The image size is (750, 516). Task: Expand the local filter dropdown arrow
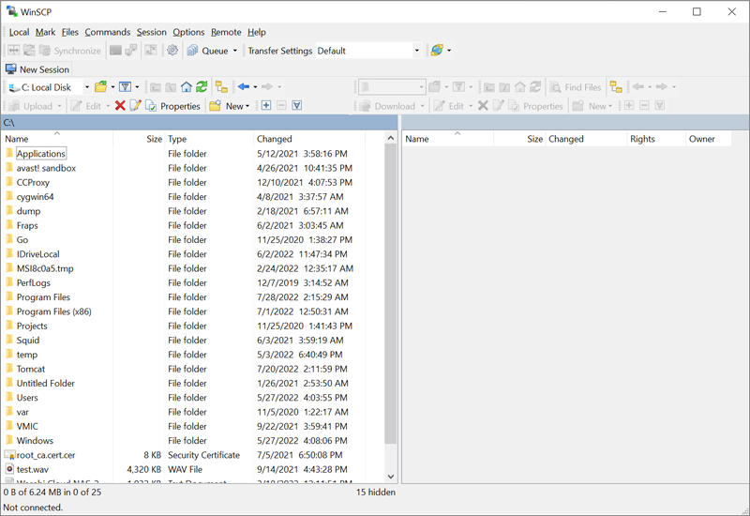pyautogui.click(x=137, y=87)
